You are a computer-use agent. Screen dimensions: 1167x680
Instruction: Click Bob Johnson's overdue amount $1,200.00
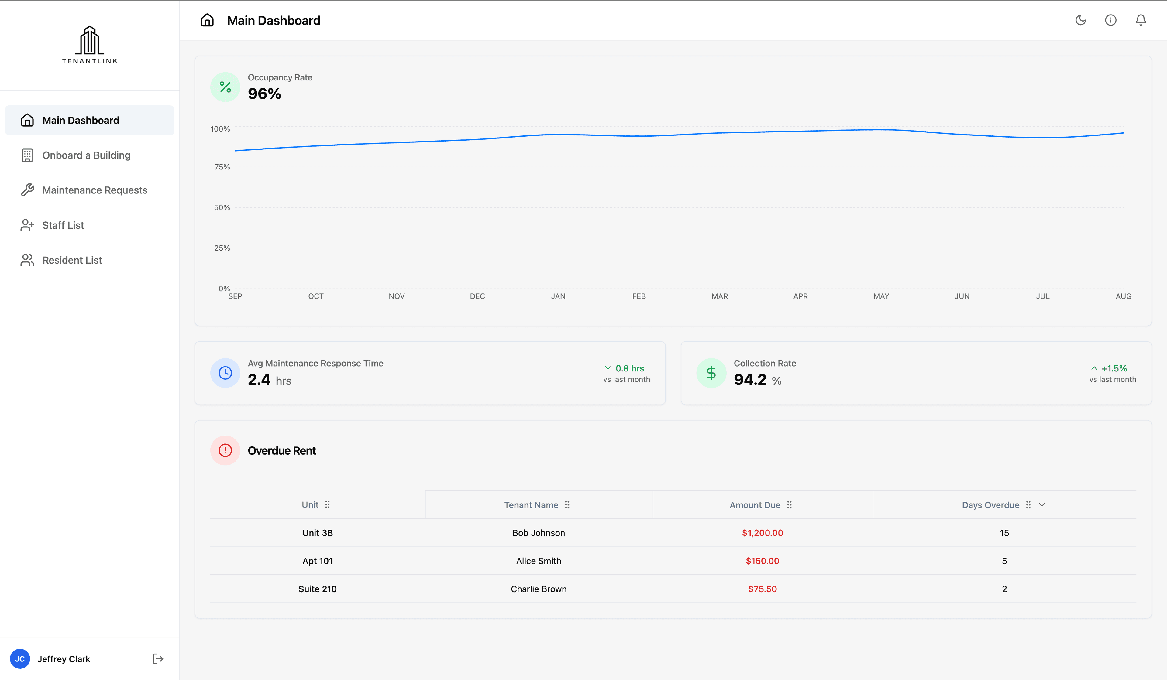[x=762, y=533]
